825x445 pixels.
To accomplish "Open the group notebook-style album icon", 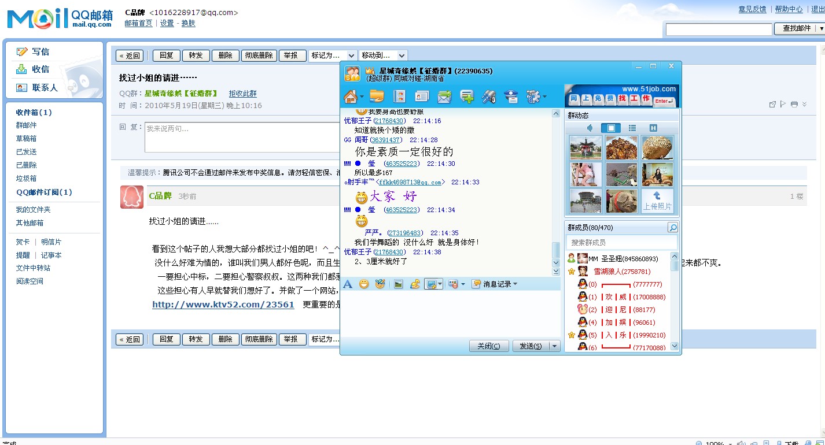I will [x=399, y=97].
